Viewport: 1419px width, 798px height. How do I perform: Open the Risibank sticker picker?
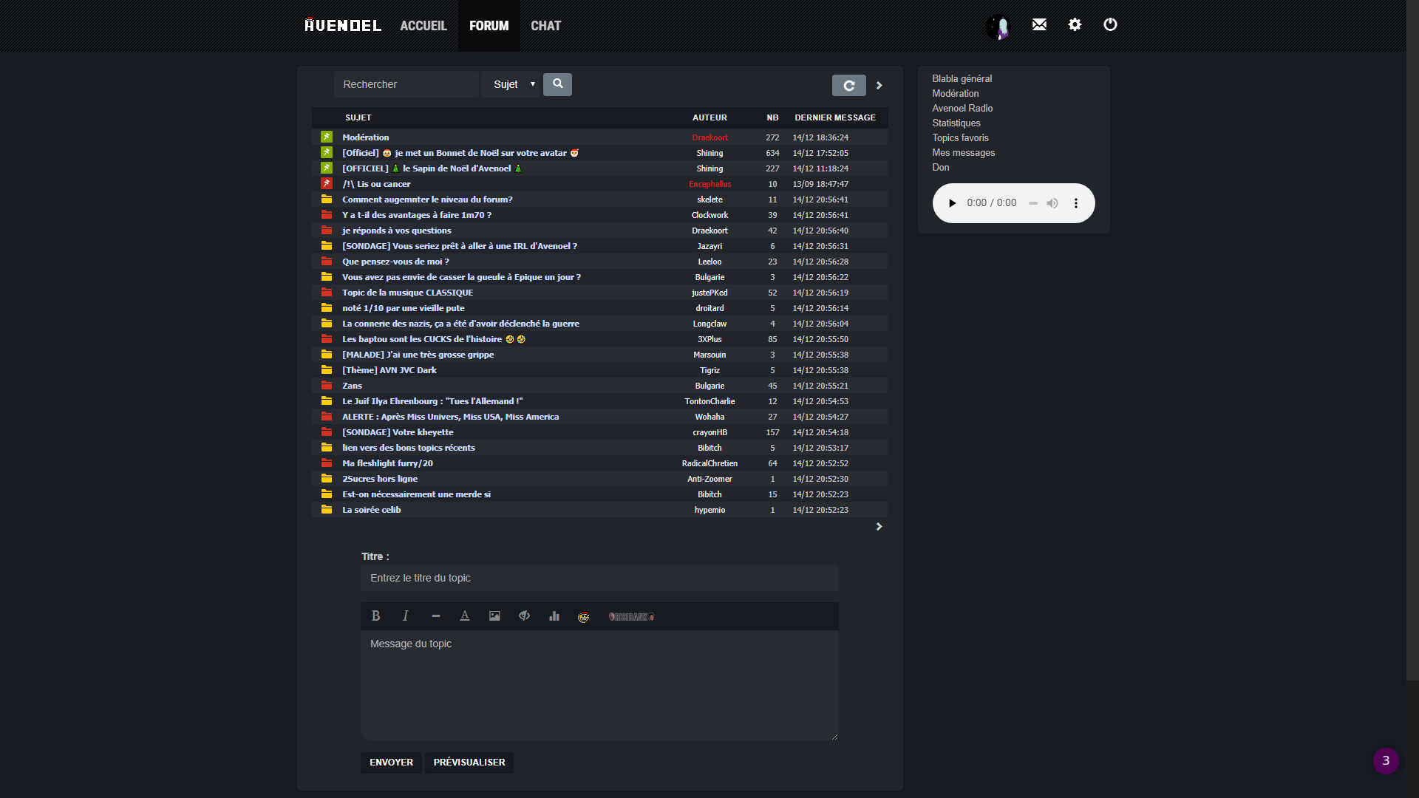pyautogui.click(x=631, y=616)
